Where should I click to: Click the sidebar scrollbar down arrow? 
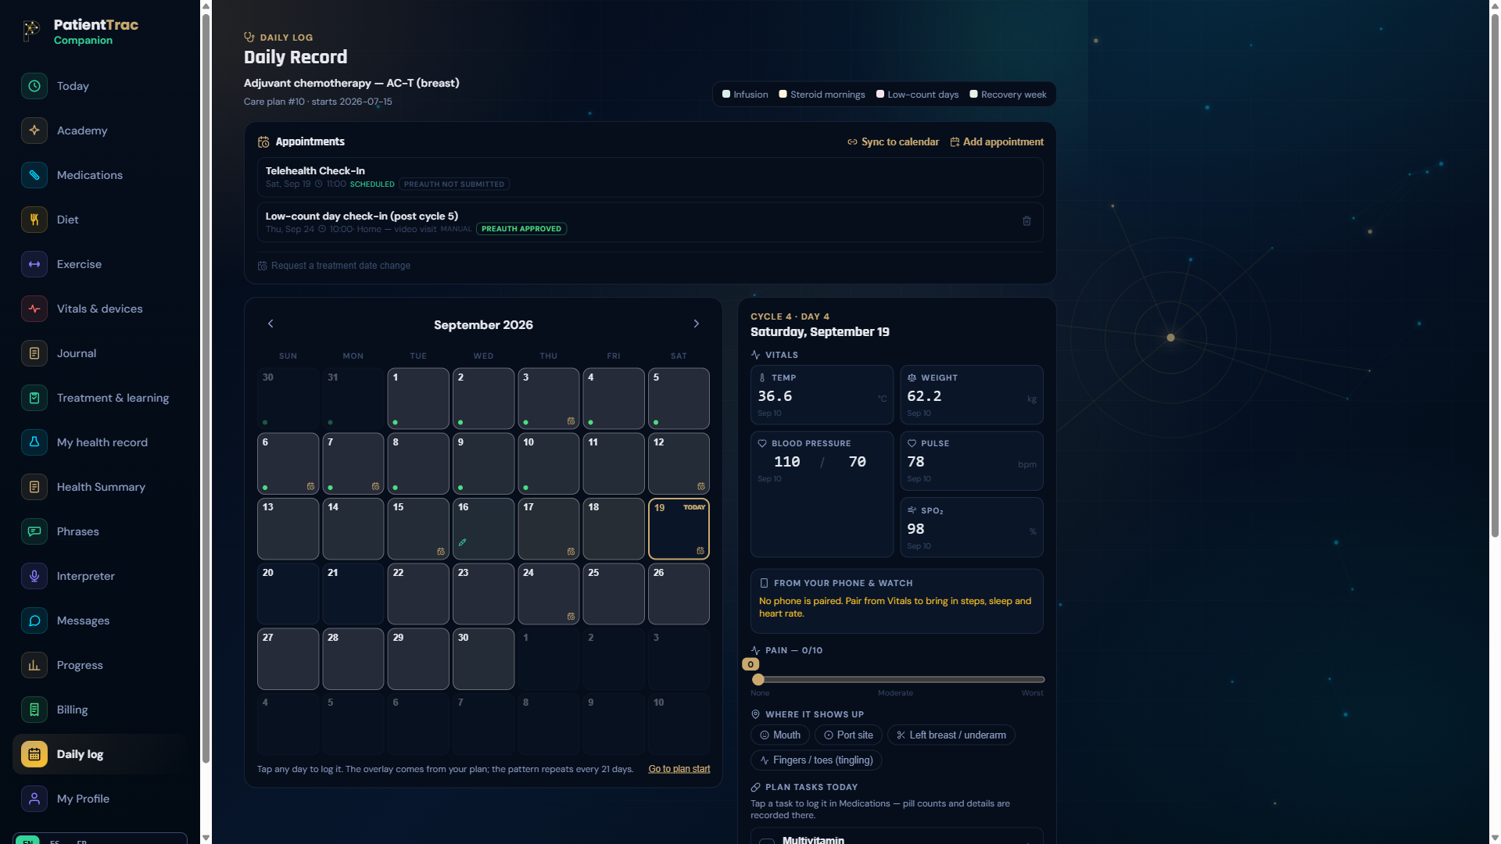206,838
